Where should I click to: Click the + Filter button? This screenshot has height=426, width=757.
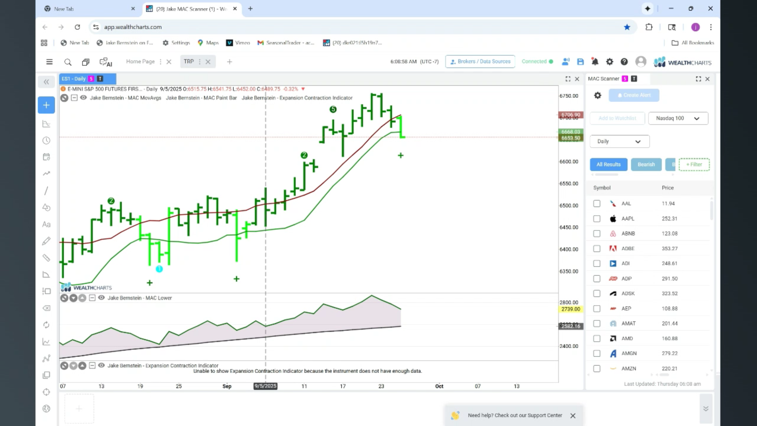tap(694, 164)
